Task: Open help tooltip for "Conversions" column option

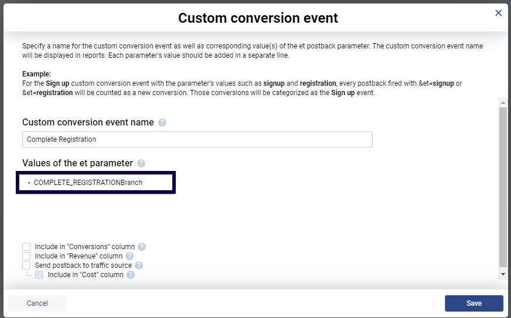Action: tap(142, 247)
